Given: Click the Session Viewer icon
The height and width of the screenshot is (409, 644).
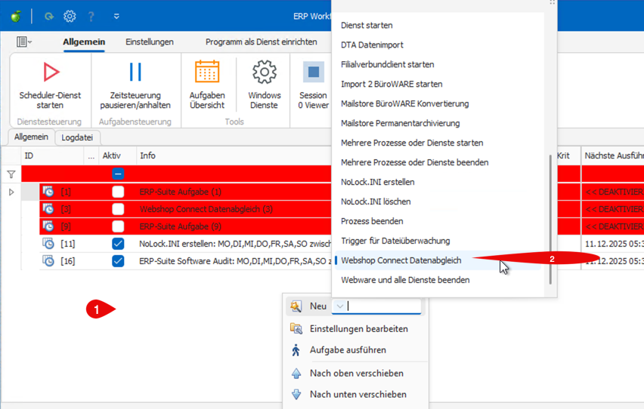Looking at the screenshot, I should click(x=313, y=72).
